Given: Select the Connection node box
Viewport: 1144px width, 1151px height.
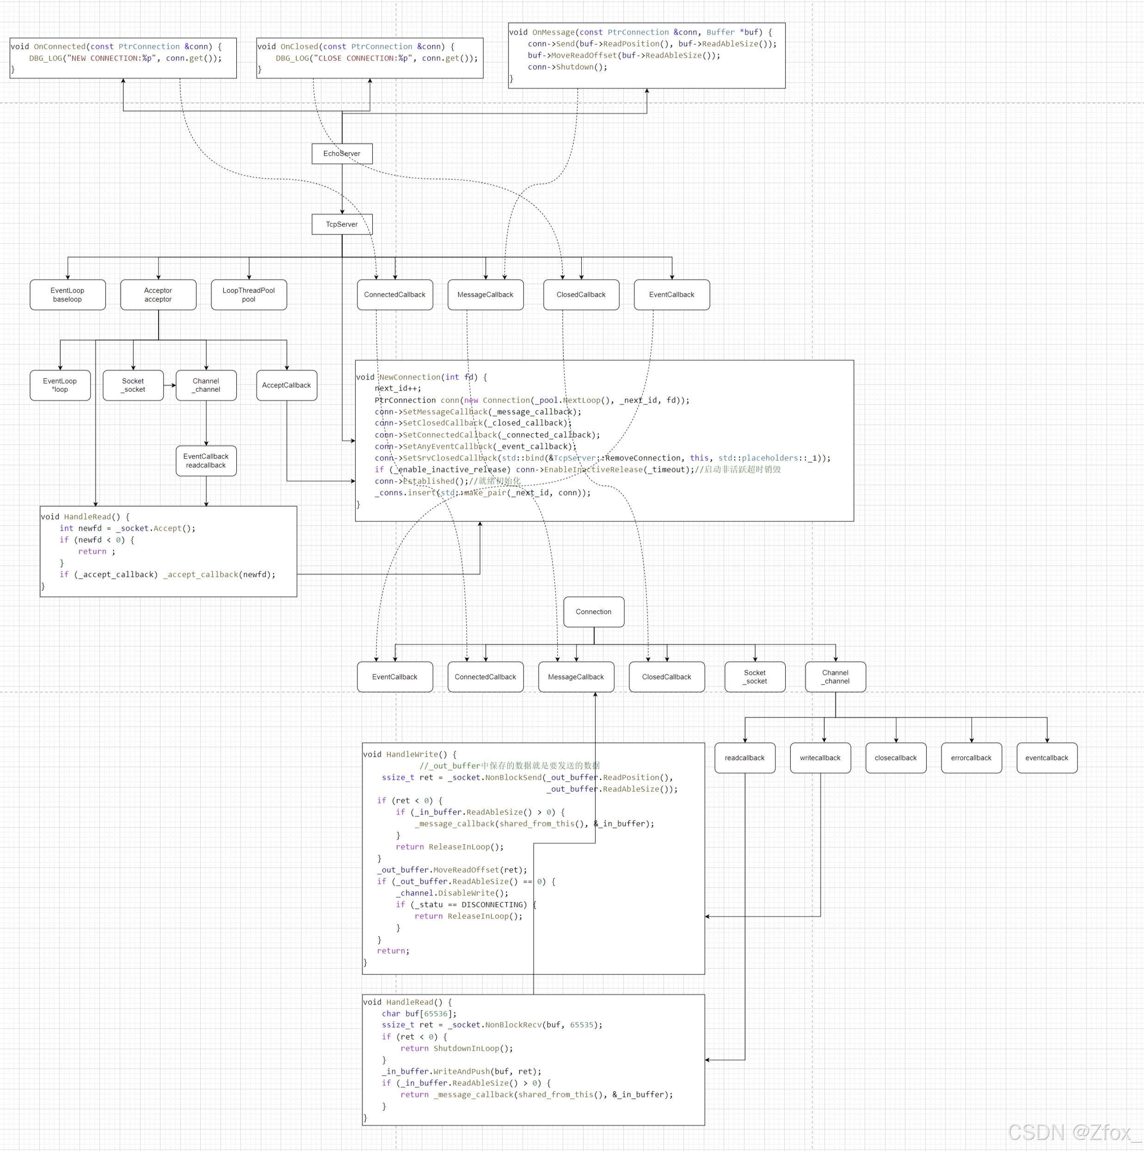Looking at the screenshot, I should (593, 612).
